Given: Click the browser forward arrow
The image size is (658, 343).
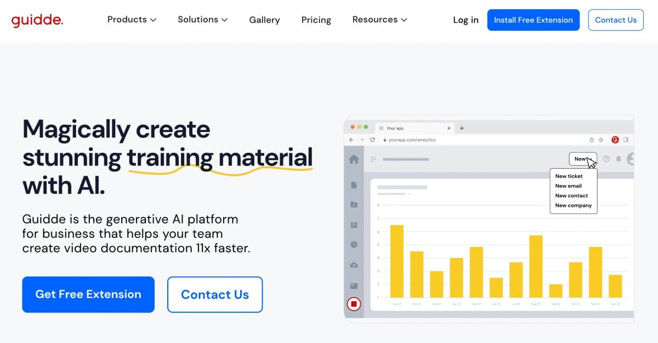Looking at the screenshot, I should (x=362, y=140).
